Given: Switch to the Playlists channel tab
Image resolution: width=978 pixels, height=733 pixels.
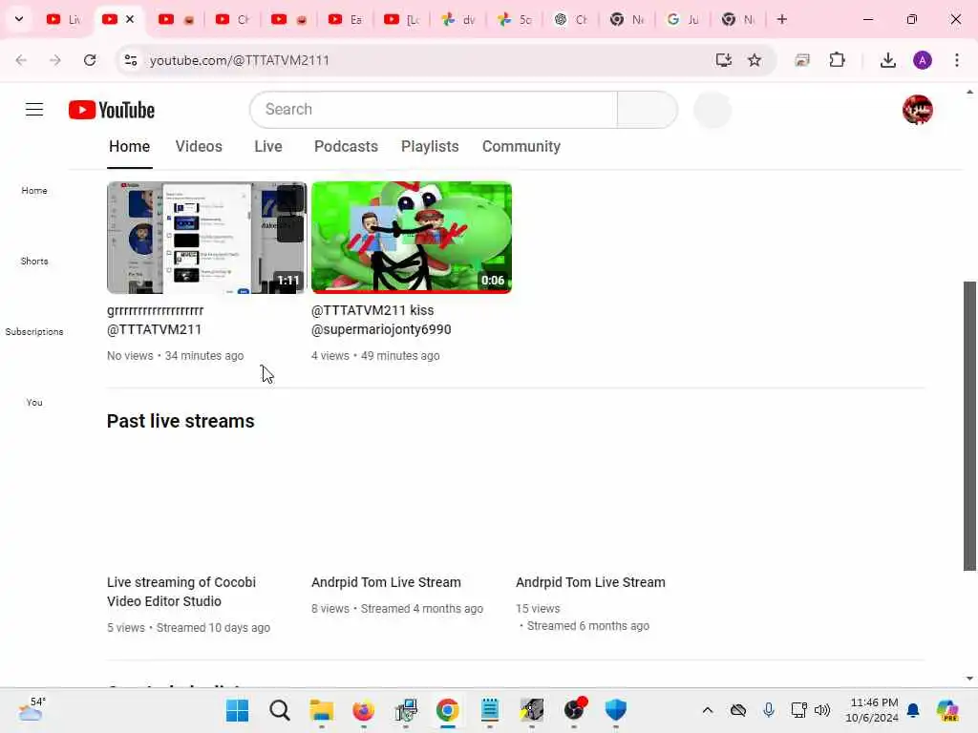Looking at the screenshot, I should pyautogui.click(x=430, y=146).
